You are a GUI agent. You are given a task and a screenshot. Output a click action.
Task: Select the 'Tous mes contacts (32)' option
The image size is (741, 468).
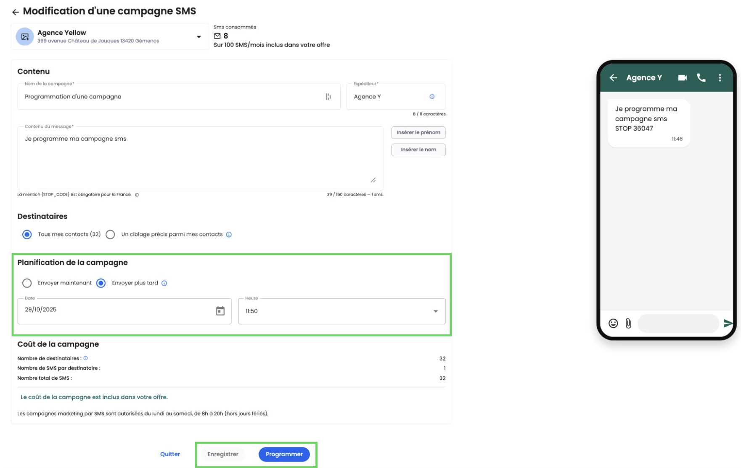click(27, 234)
